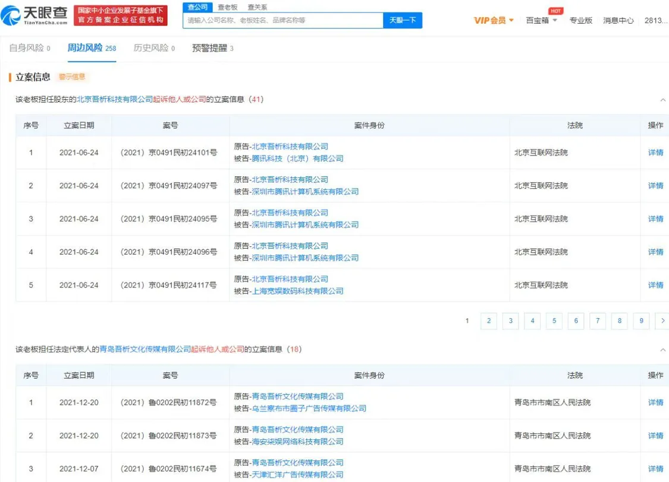This screenshot has width=669, height=482.
Task: Open plaintiff link in case 24101 row
Action: (x=290, y=147)
